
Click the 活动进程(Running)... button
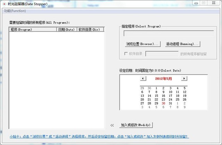pos(183,44)
